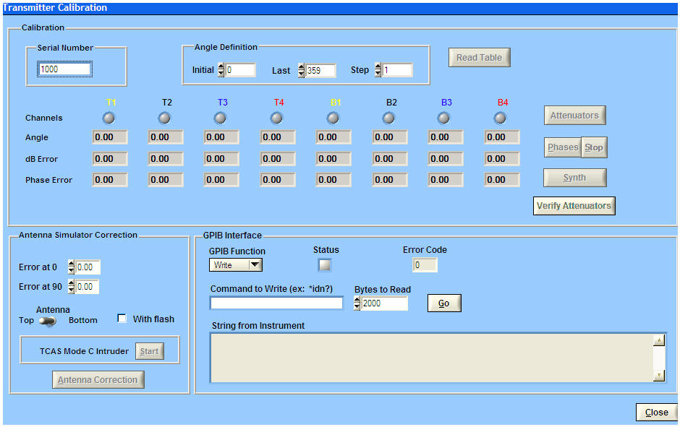The image size is (680, 427).
Task: Click the Error at 90 stepper
Action: pyautogui.click(x=71, y=287)
